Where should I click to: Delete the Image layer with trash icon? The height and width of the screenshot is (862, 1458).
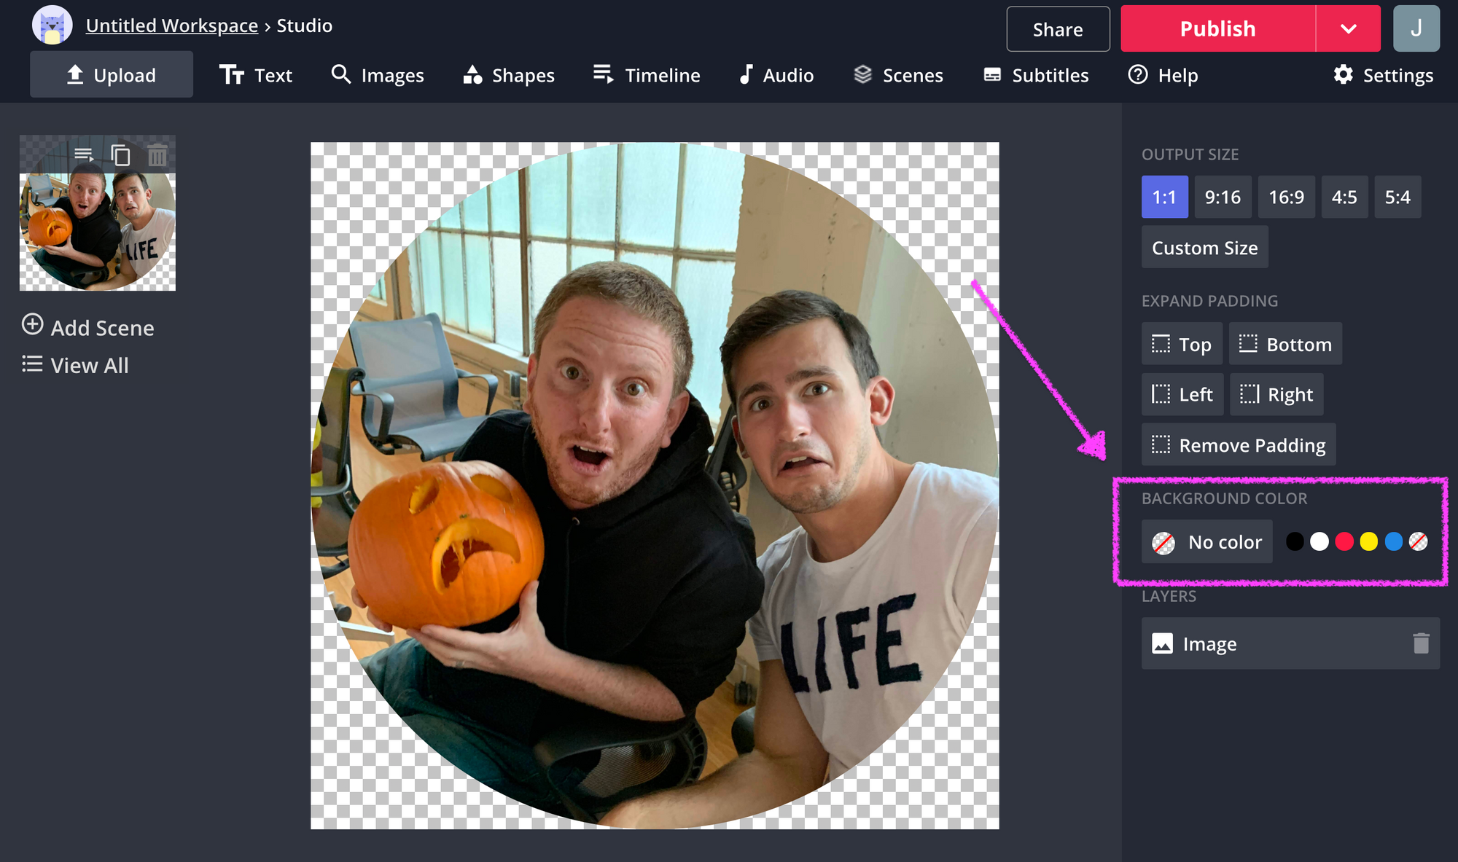click(x=1421, y=643)
